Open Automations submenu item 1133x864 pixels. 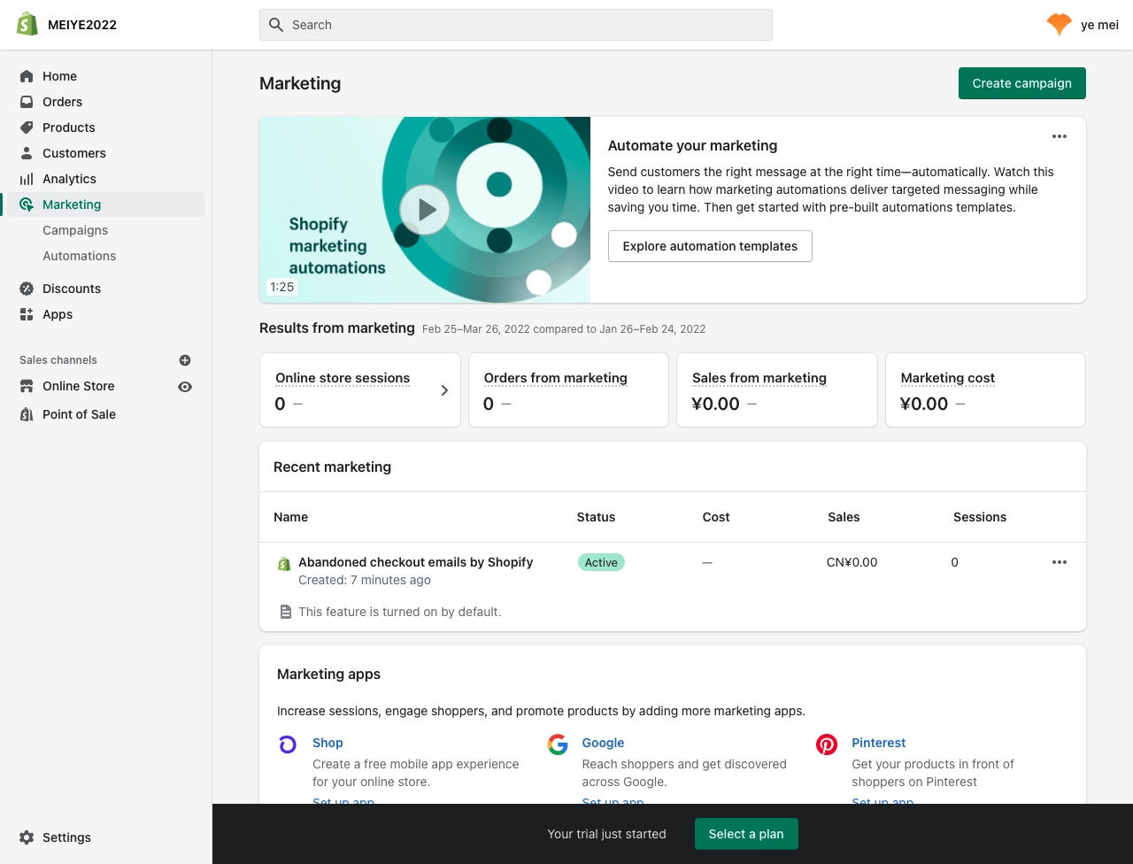(x=80, y=256)
